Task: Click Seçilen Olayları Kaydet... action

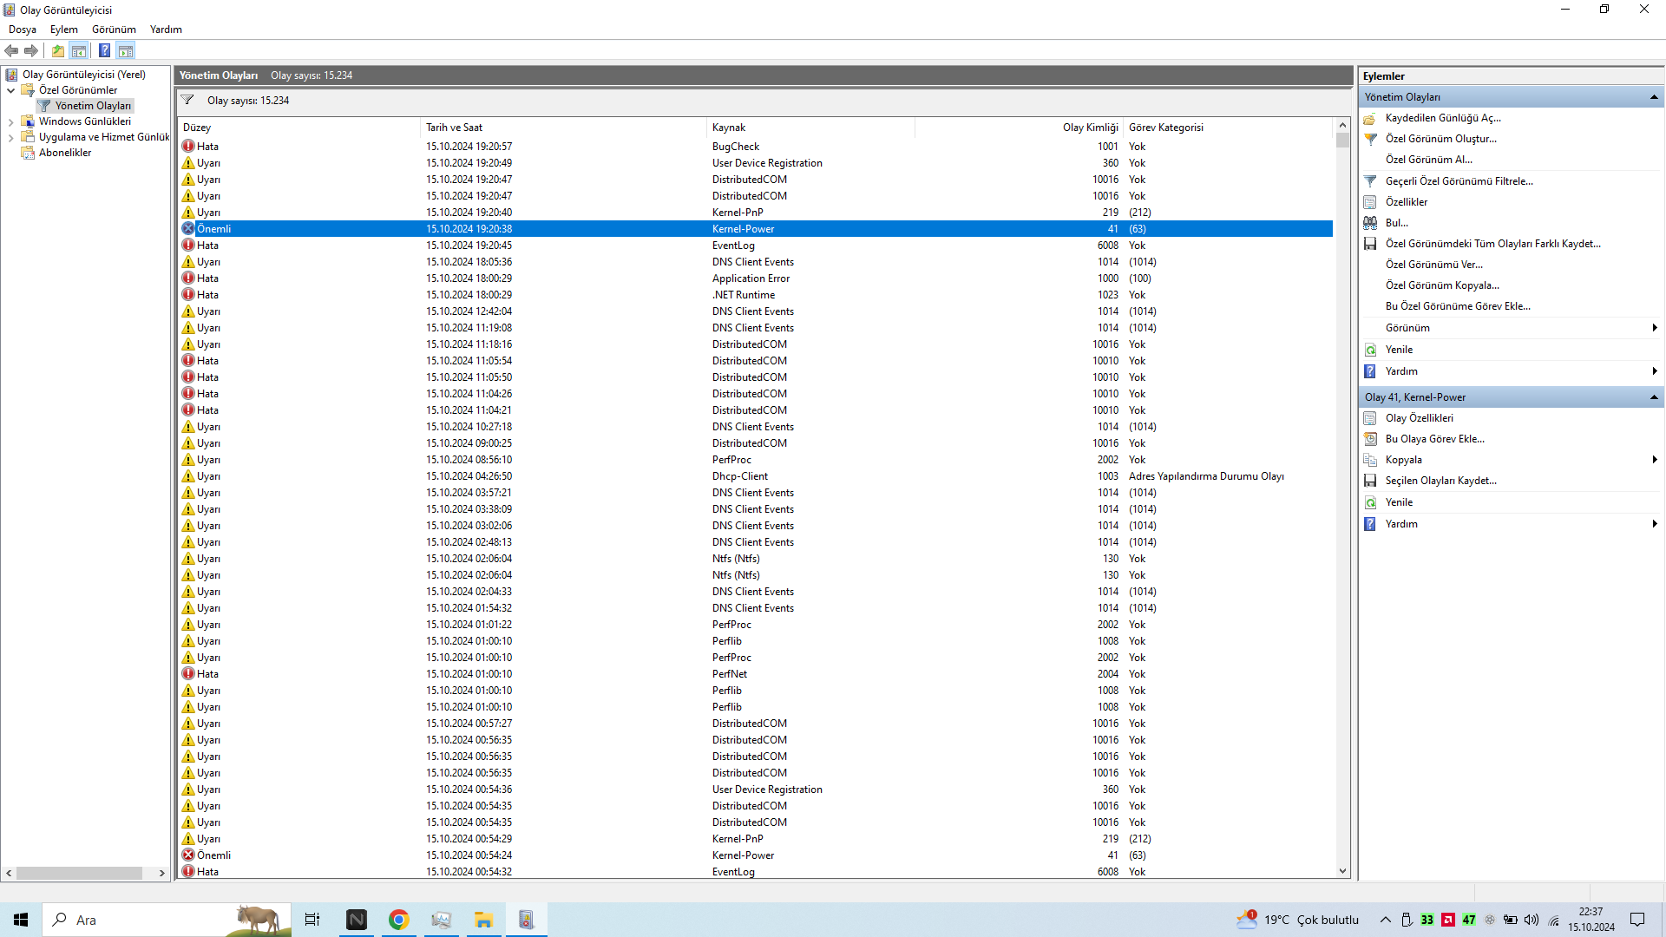Action: (x=1440, y=481)
